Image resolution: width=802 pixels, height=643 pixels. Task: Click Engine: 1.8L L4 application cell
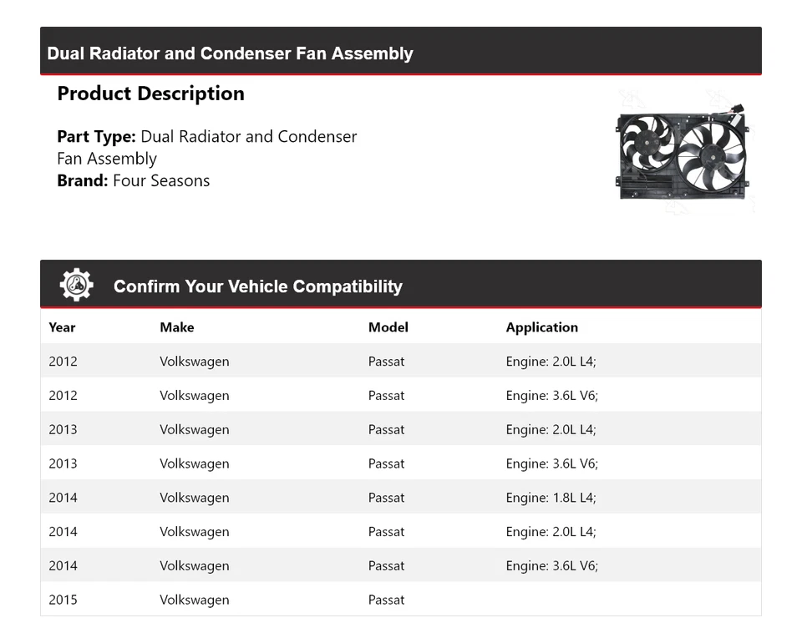[551, 498]
